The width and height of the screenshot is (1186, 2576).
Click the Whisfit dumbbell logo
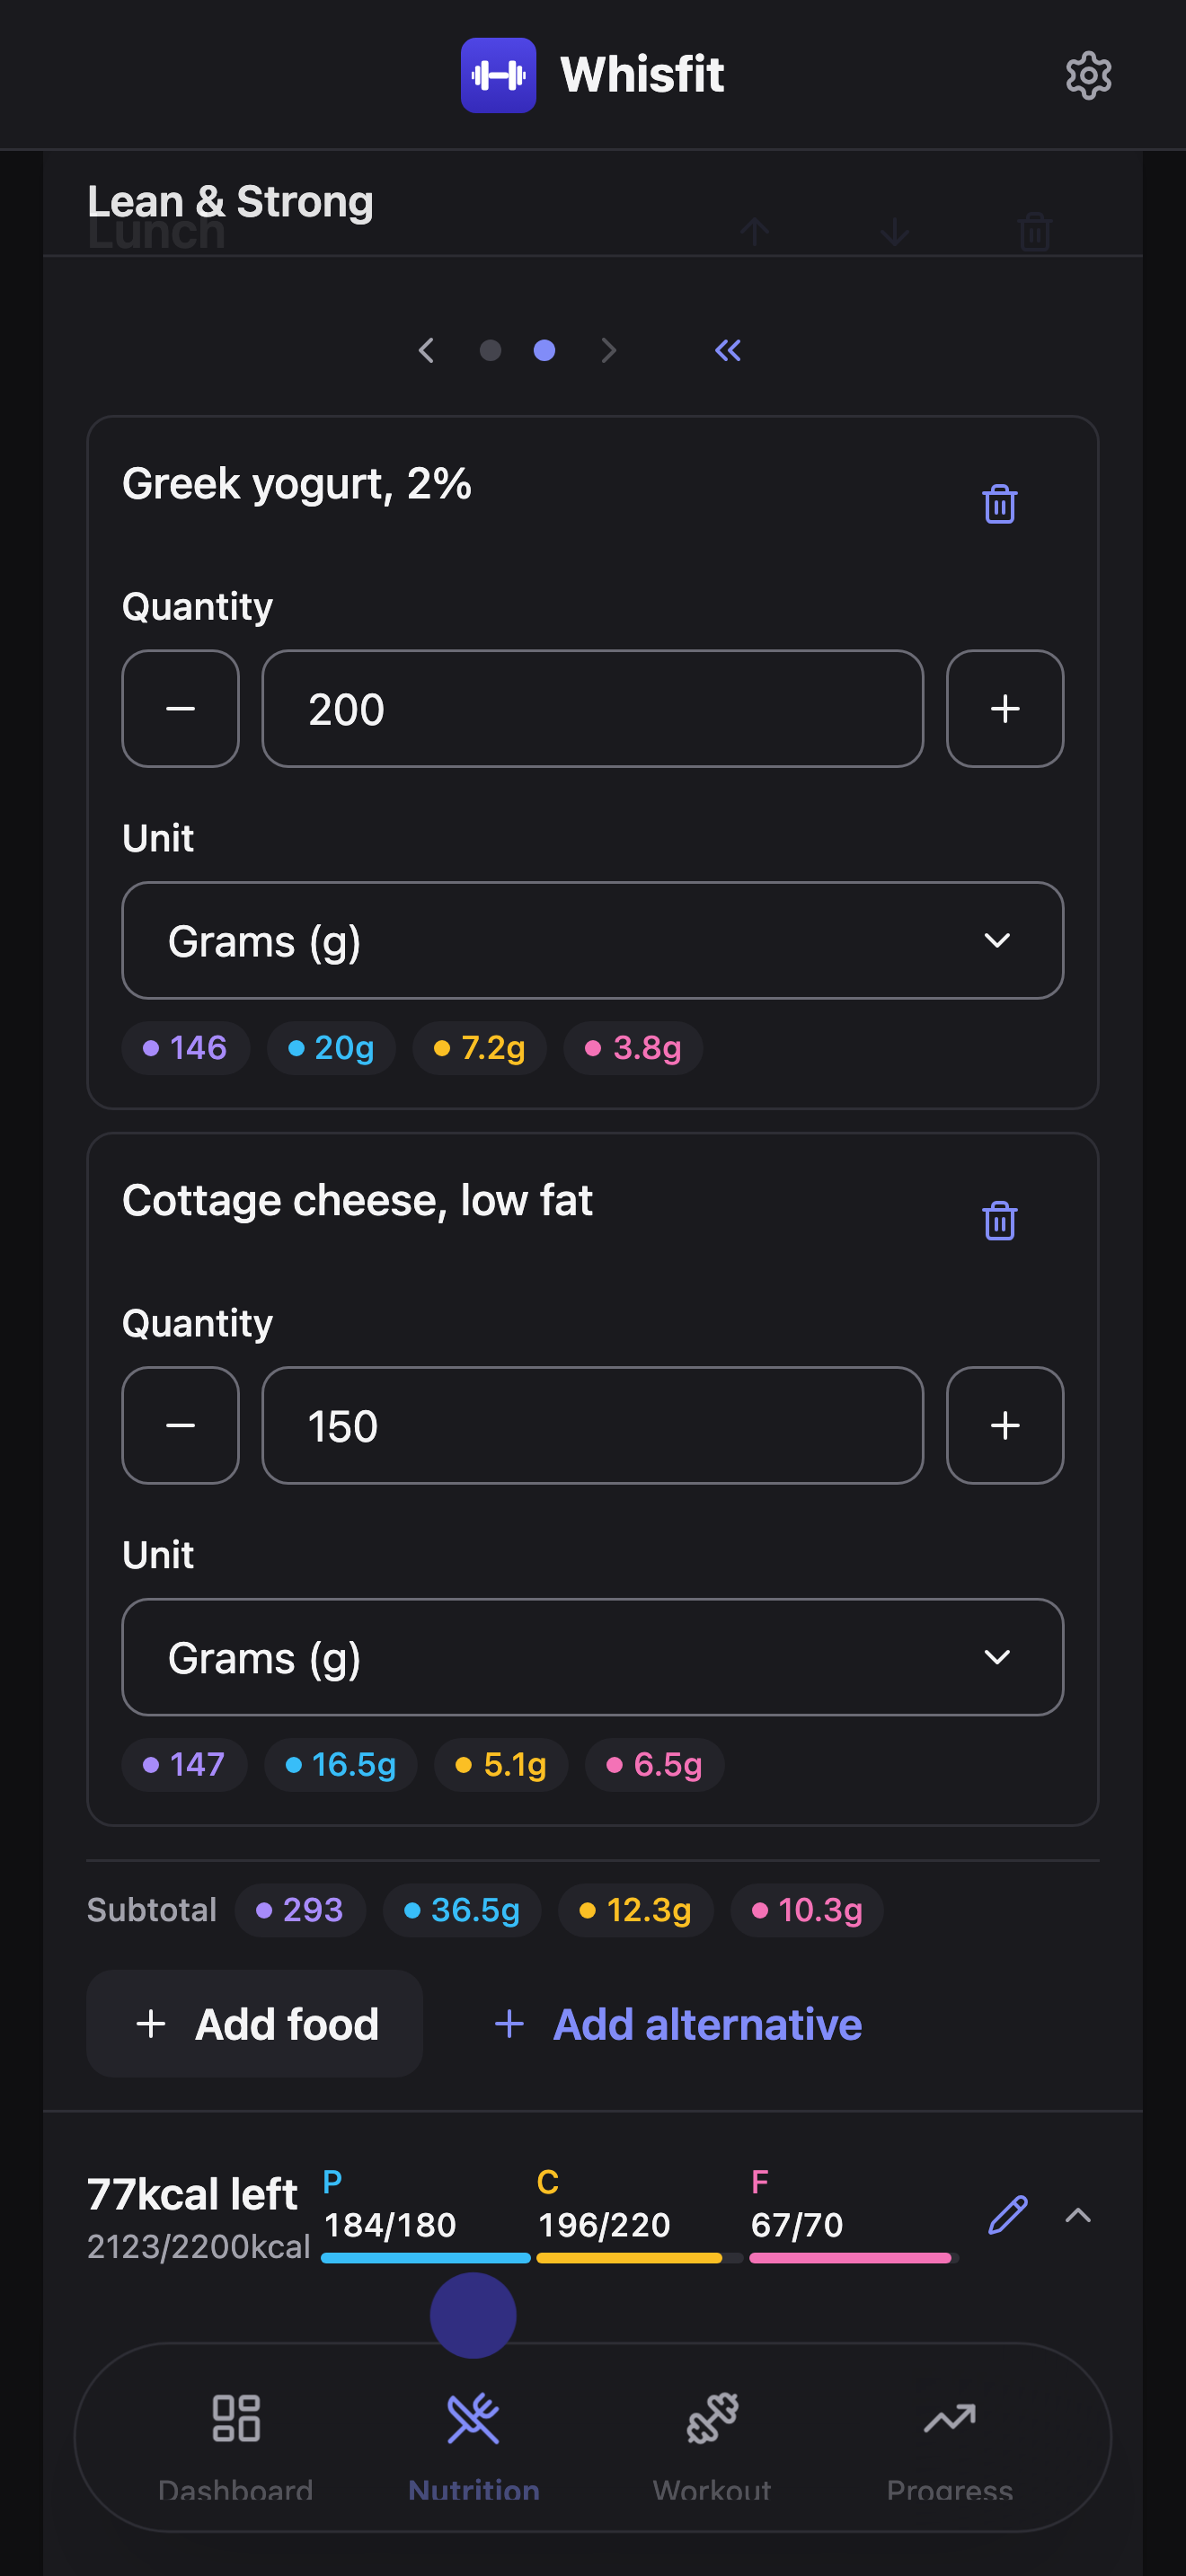498,75
